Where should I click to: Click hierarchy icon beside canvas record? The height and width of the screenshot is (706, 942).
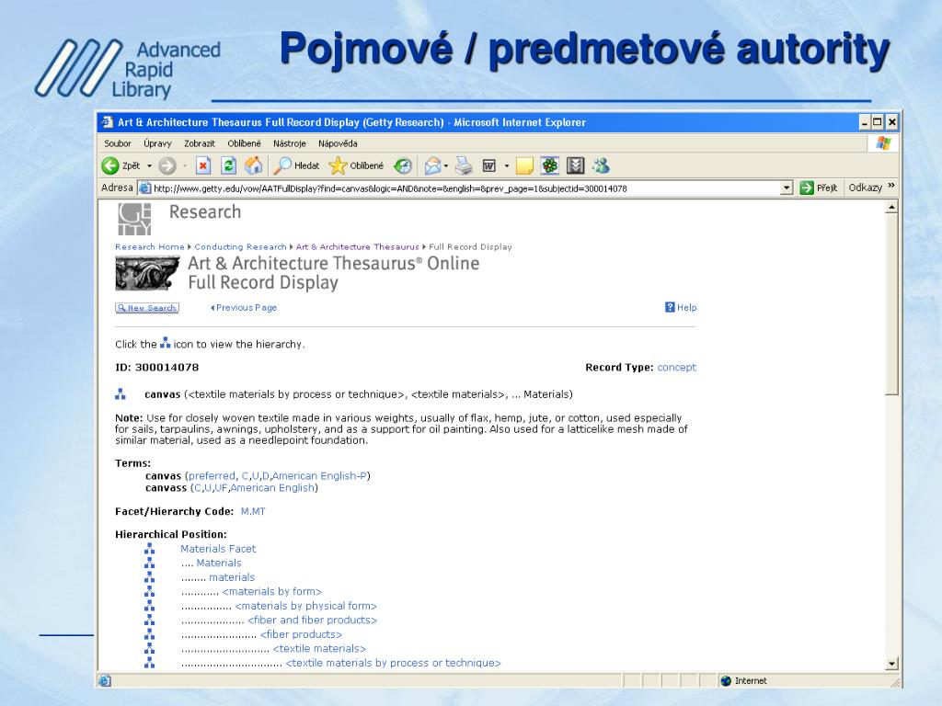(x=121, y=394)
